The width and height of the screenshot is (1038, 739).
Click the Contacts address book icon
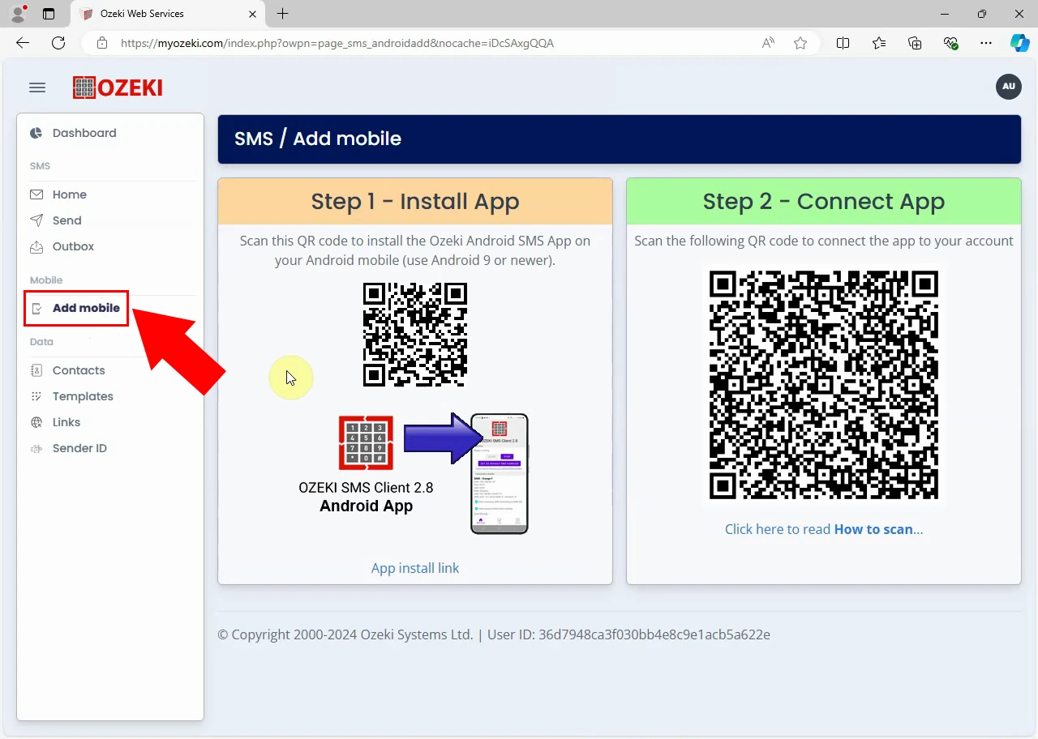coord(36,370)
